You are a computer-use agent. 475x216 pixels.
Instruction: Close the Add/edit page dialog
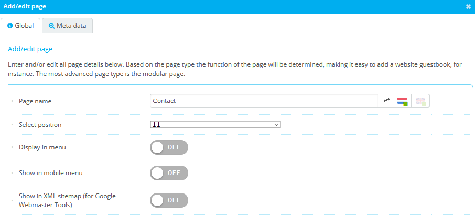coord(468,6)
